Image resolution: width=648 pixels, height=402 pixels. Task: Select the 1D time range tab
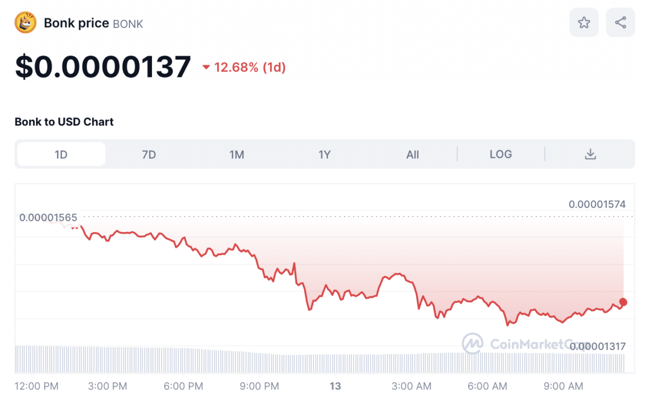point(61,154)
